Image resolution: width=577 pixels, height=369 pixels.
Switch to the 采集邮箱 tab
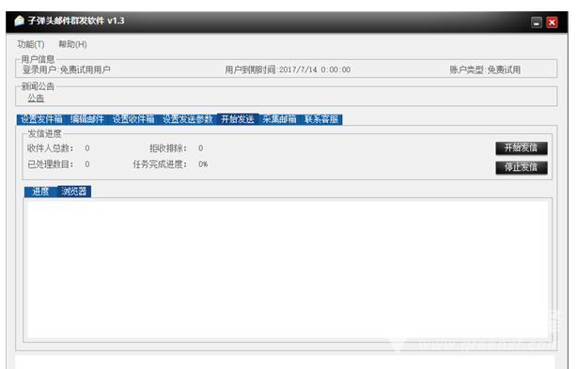[x=280, y=119]
